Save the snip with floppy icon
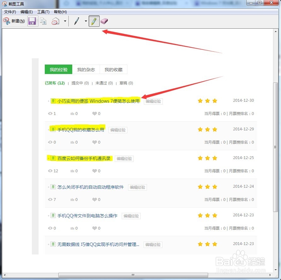The image size is (281, 280). click(x=32, y=21)
